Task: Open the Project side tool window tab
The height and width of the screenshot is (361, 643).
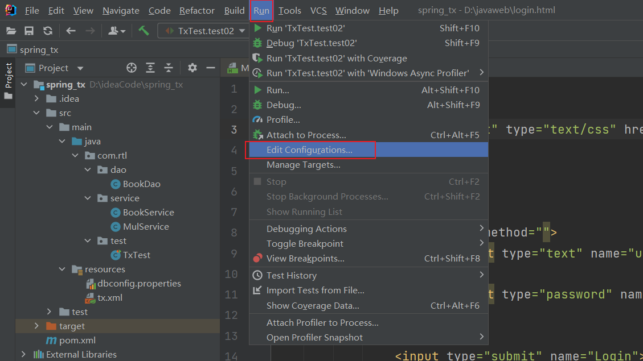Action: [x=8, y=81]
